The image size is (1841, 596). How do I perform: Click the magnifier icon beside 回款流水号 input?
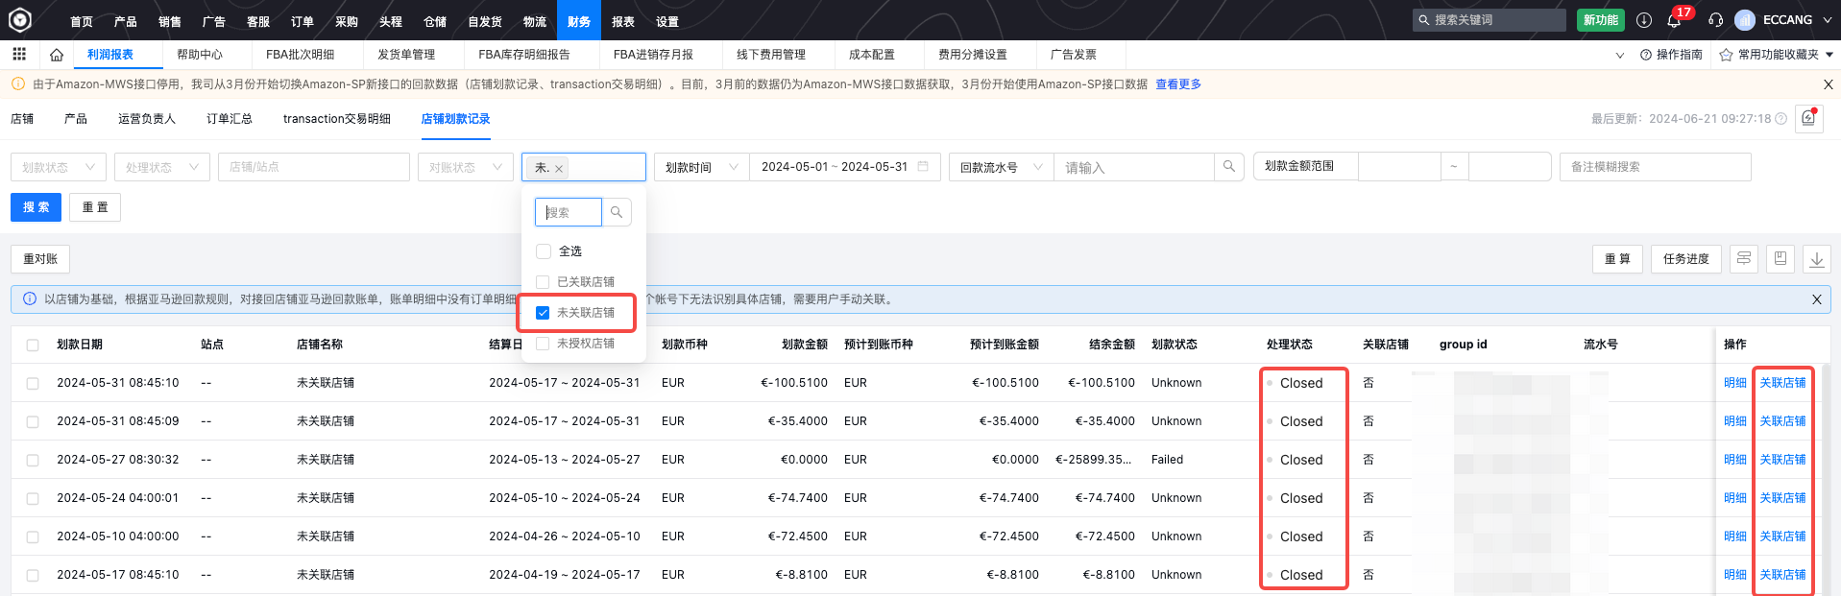[1228, 167]
